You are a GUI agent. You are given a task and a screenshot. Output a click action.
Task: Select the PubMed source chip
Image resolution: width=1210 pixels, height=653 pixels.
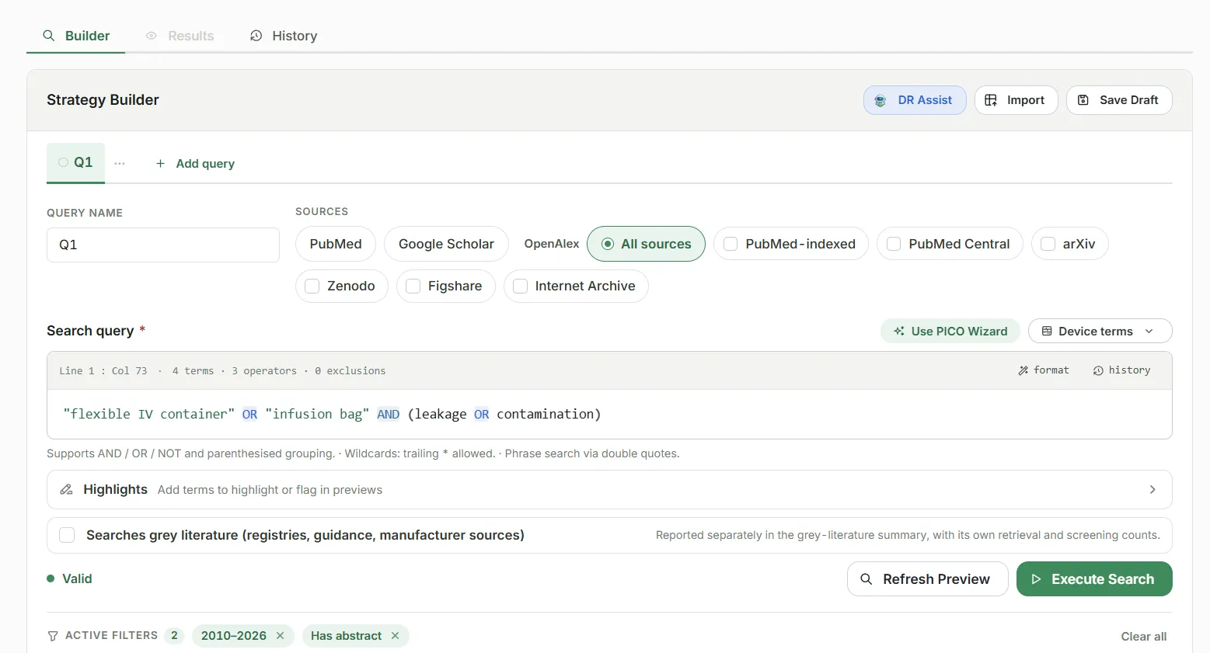336,244
